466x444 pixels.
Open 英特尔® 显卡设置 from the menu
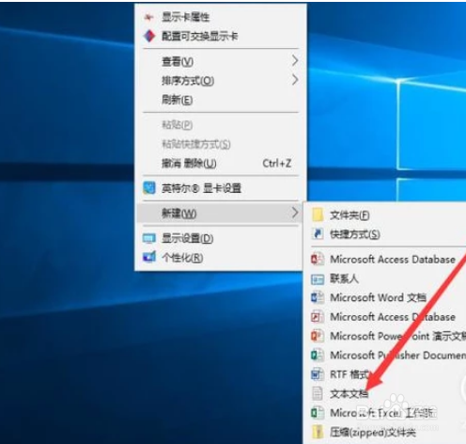221,188
